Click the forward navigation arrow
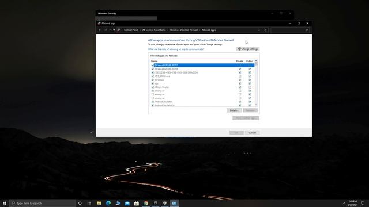Screen dimensions: 369x207 coord(106,30)
